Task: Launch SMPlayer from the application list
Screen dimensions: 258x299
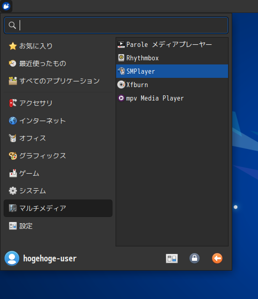Action: coord(172,71)
